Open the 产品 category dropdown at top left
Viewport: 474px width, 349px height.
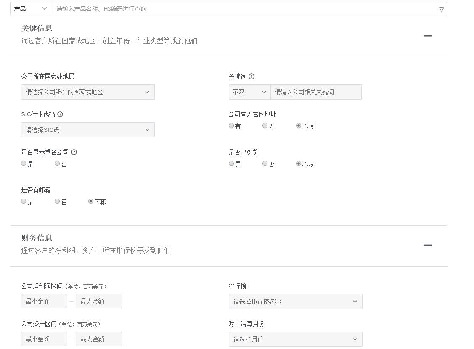coord(30,9)
